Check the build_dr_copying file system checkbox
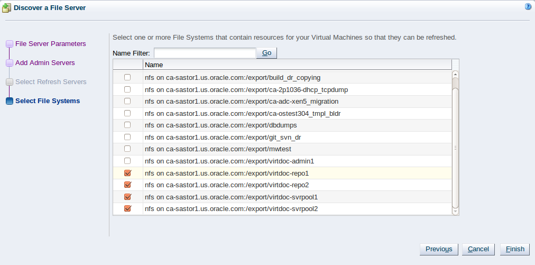The image size is (535, 265). tap(127, 77)
